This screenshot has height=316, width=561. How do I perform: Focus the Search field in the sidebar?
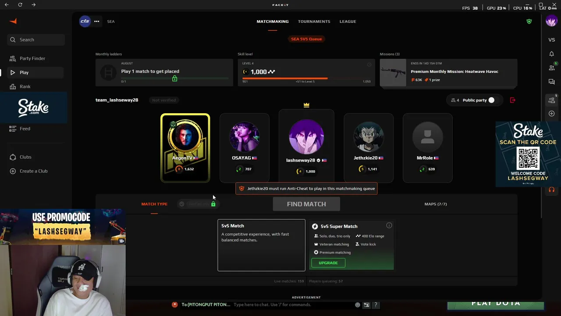[36, 39]
